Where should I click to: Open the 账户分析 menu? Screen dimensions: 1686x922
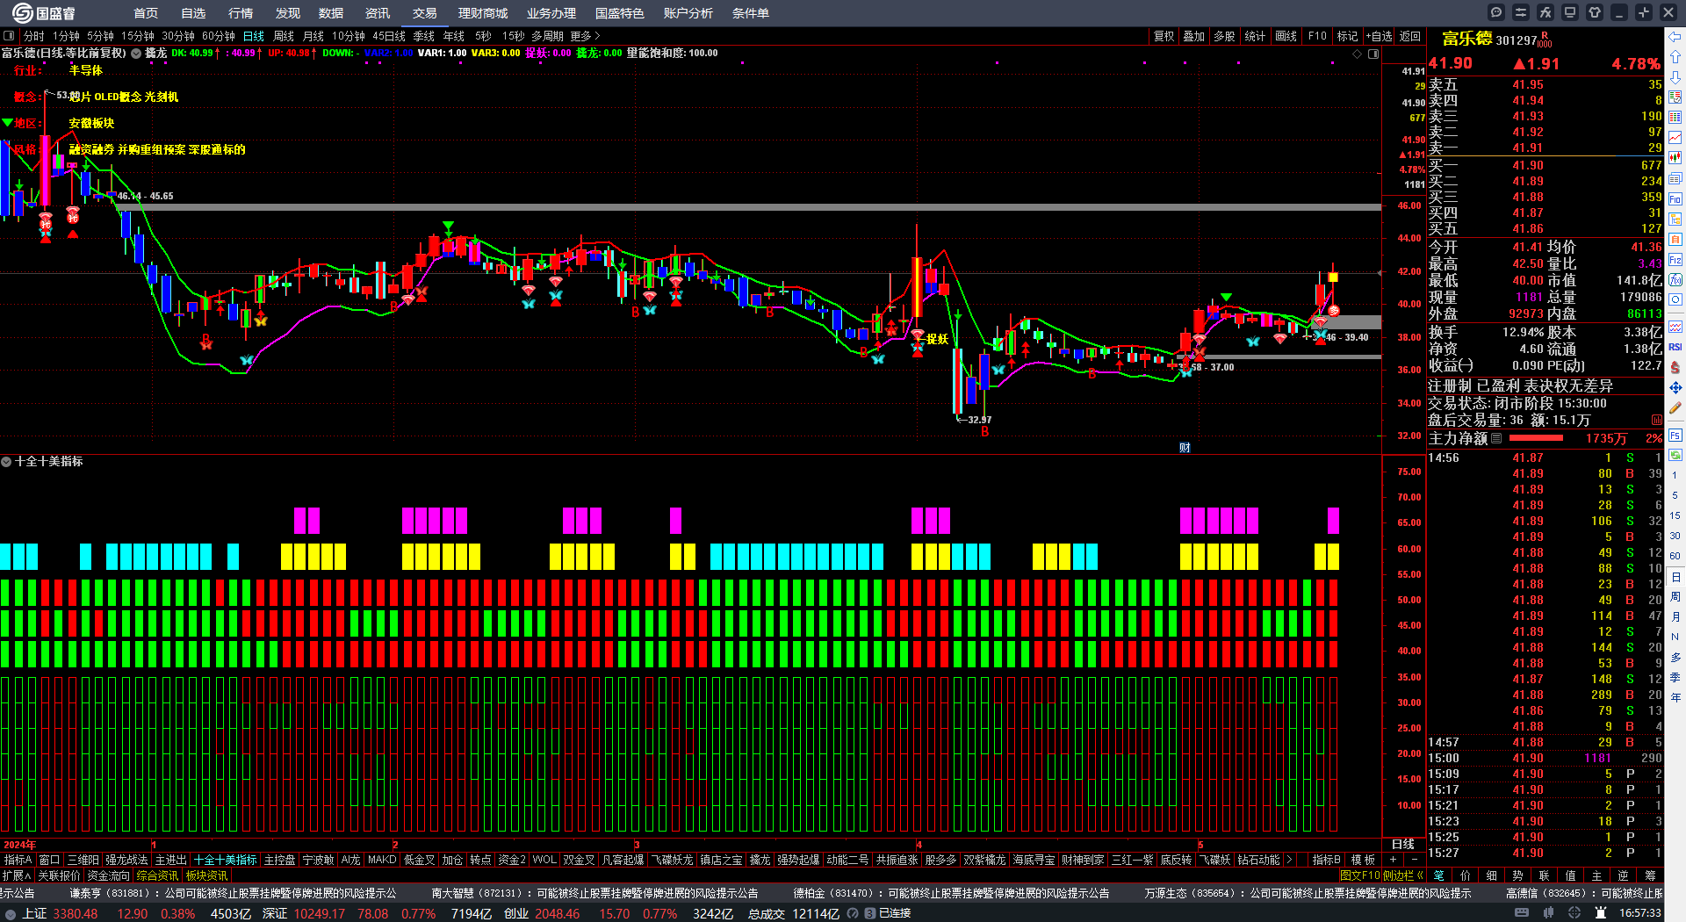(x=688, y=13)
